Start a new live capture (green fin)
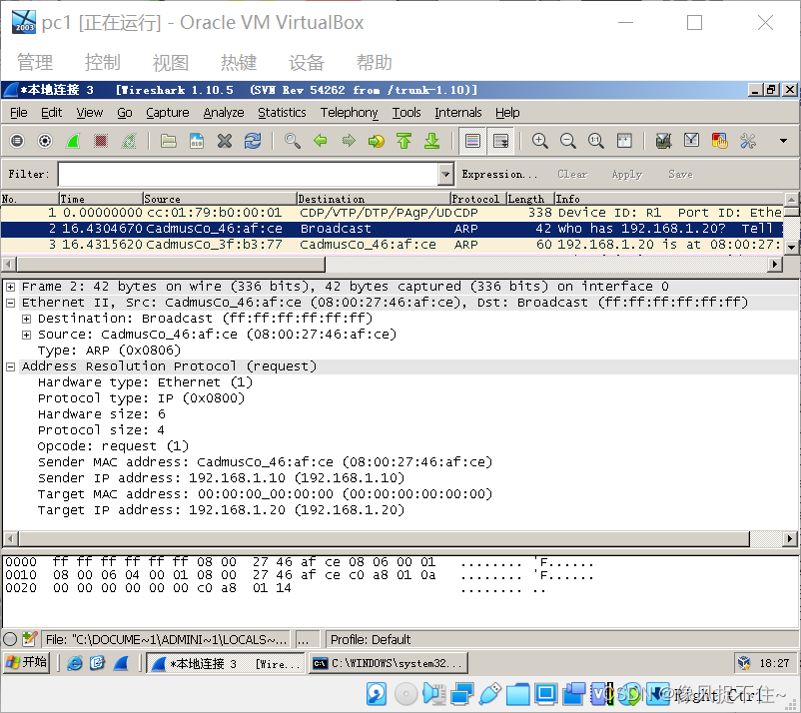The width and height of the screenshot is (801, 713). [73, 141]
